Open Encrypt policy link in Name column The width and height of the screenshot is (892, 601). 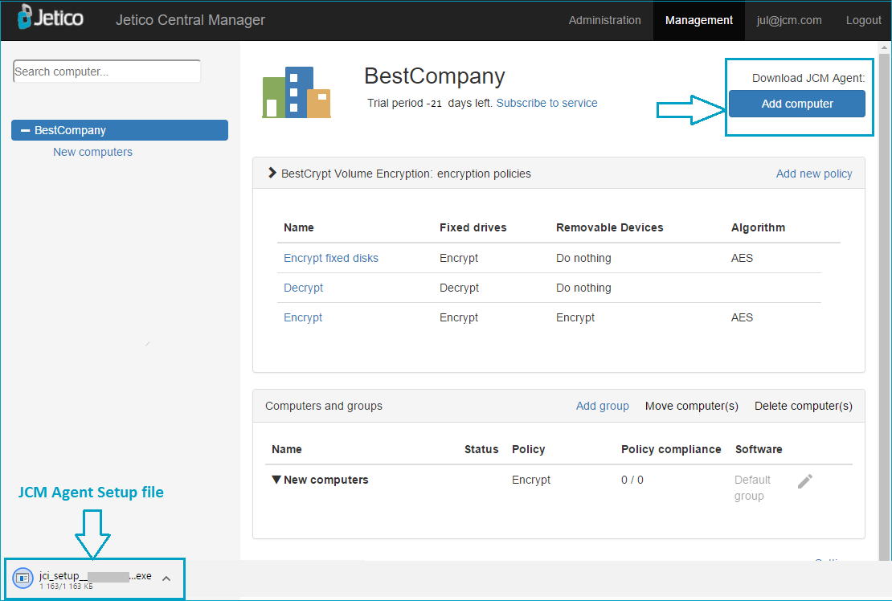click(303, 317)
